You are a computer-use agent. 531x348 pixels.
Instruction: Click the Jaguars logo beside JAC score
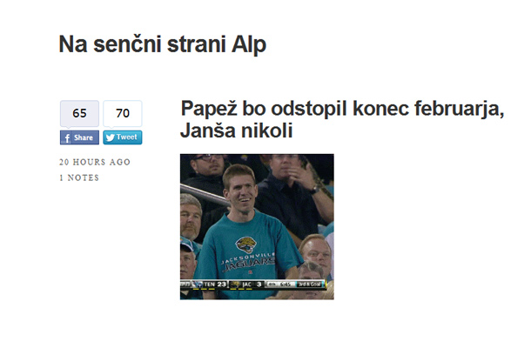click(235, 284)
